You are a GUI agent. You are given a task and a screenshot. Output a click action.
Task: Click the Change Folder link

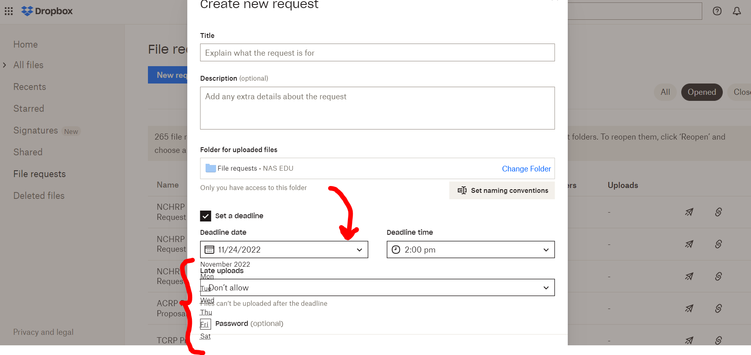526,169
